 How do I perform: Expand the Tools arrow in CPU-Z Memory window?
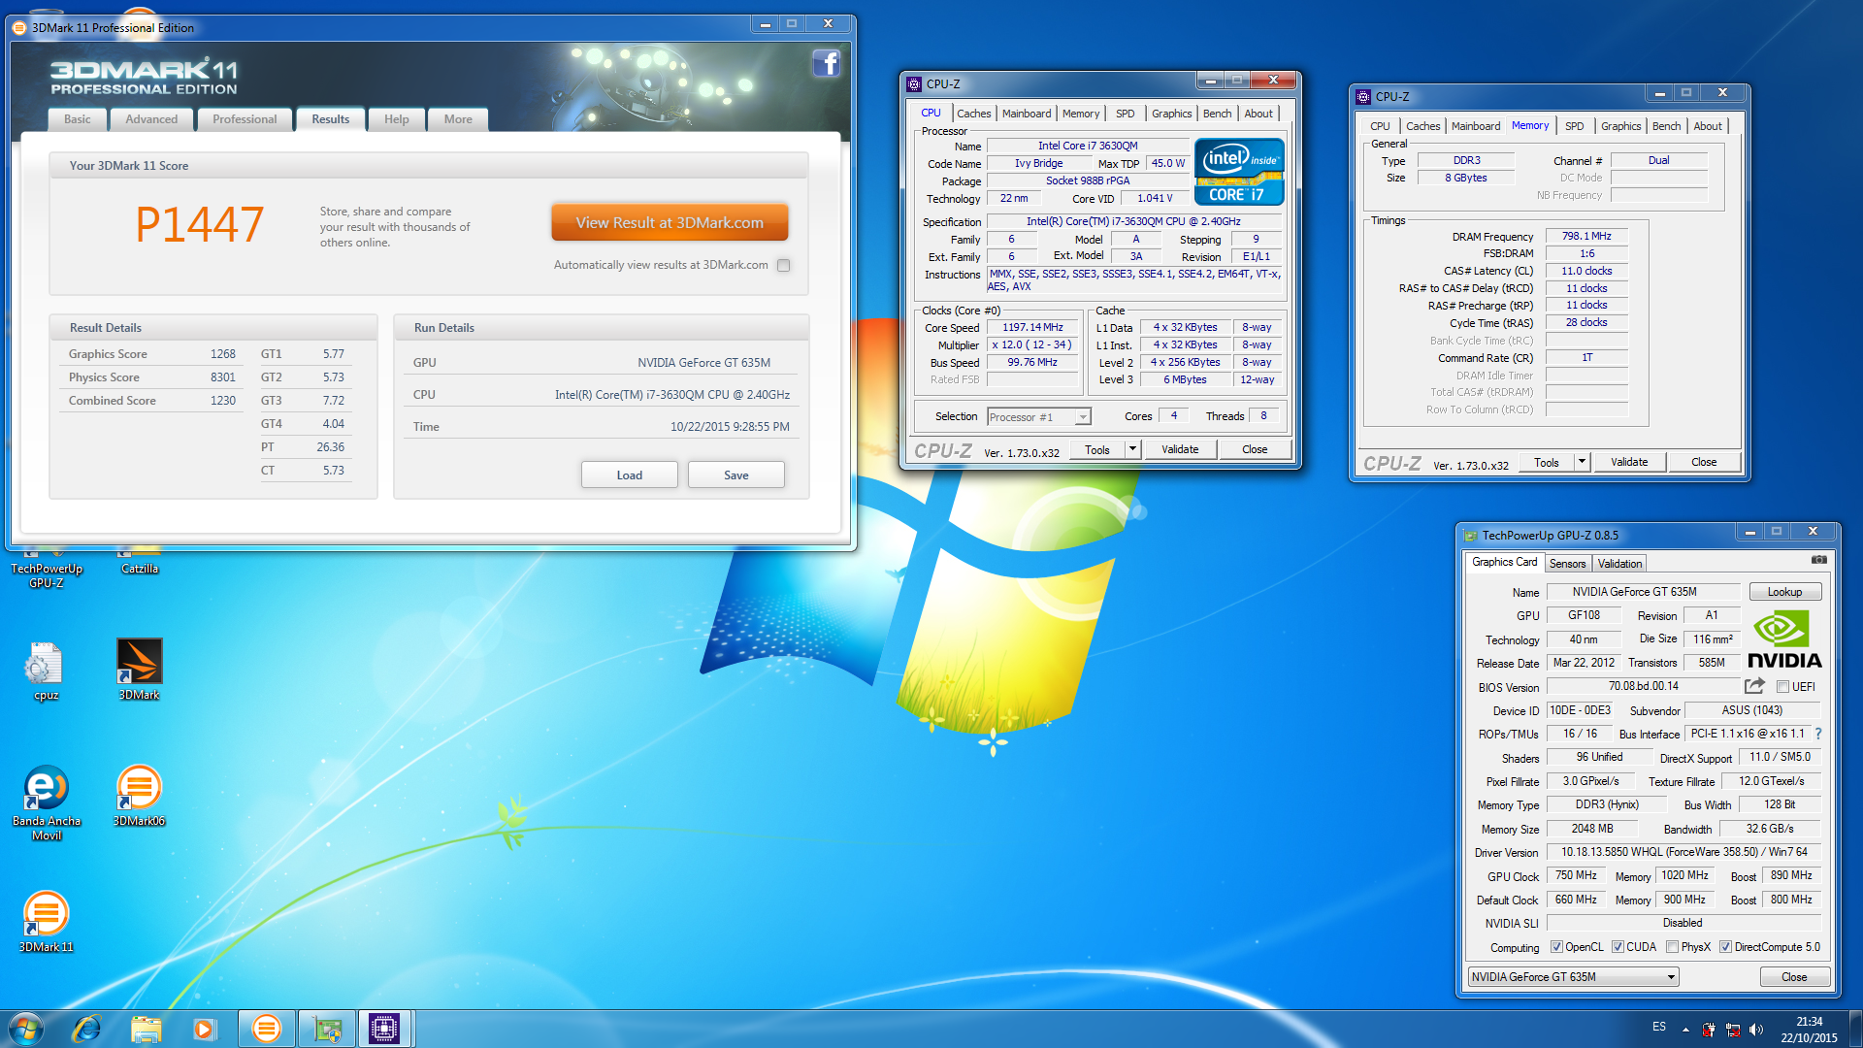coord(1583,462)
